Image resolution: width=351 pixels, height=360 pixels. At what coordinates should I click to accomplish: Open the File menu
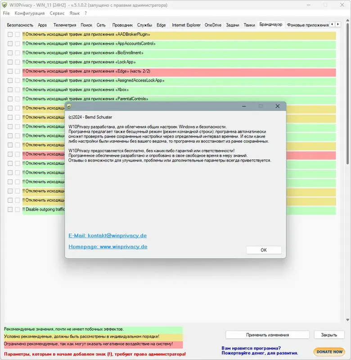pos(6,13)
